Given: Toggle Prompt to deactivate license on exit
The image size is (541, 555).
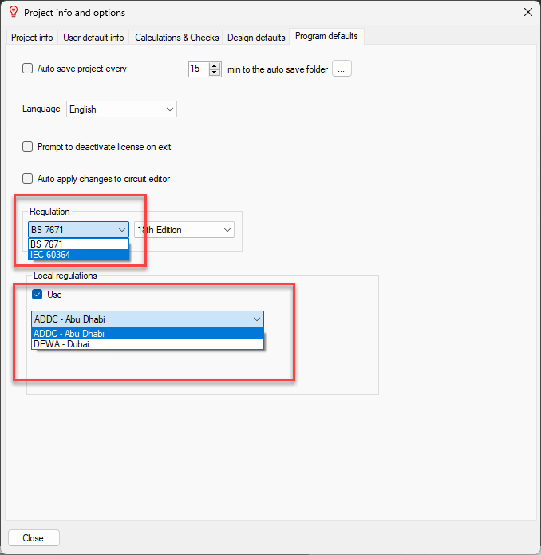Looking at the screenshot, I should point(28,147).
